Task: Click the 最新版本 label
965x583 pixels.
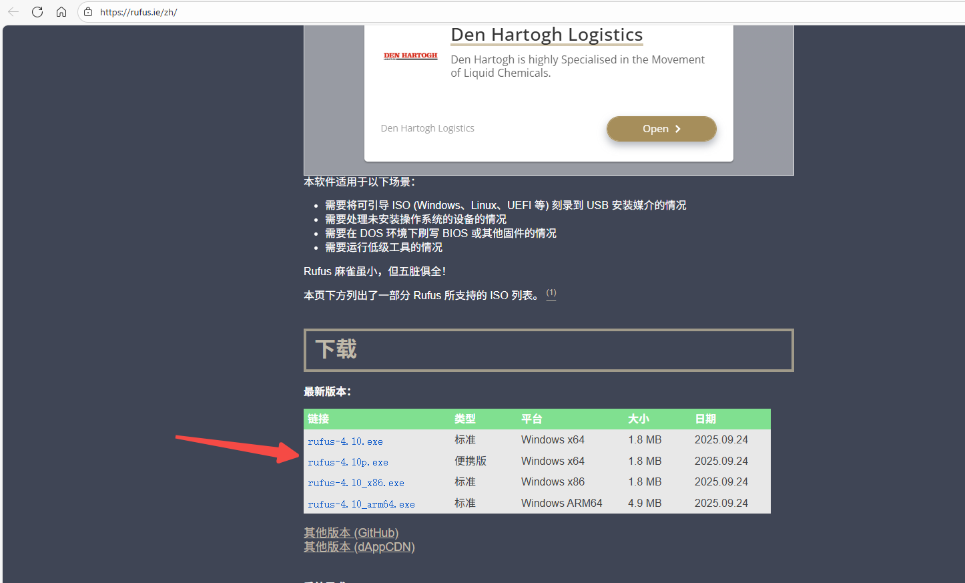Action: tap(327, 391)
